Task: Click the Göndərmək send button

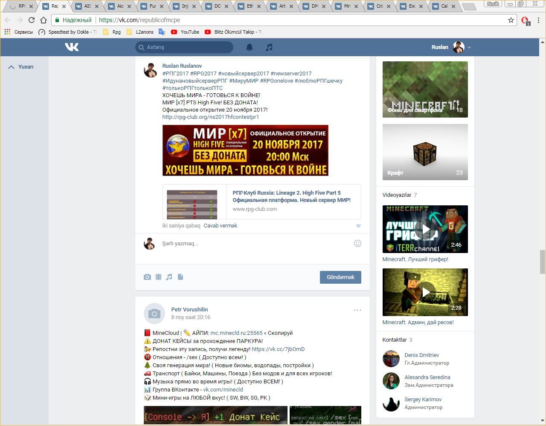Action: [340, 277]
